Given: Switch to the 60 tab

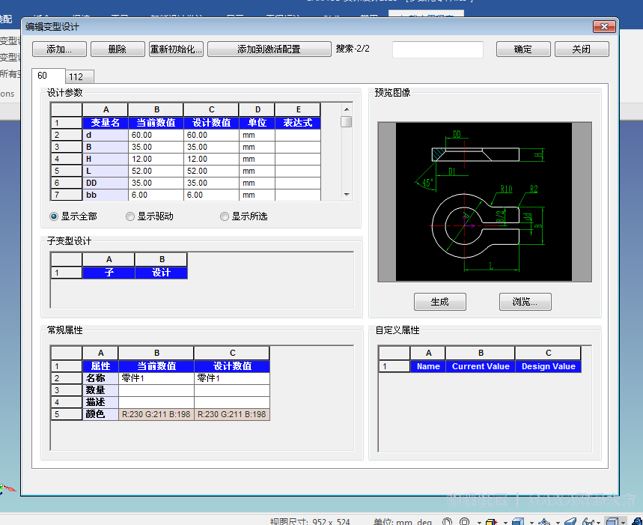Looking at the screenshot, I should (43, 76).
